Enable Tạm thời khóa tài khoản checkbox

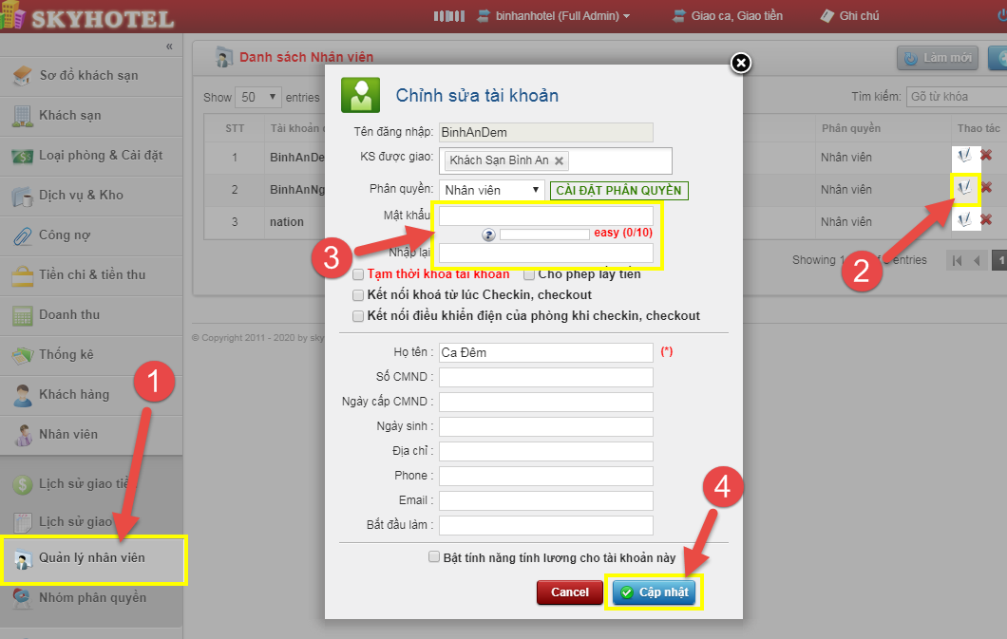358,274
